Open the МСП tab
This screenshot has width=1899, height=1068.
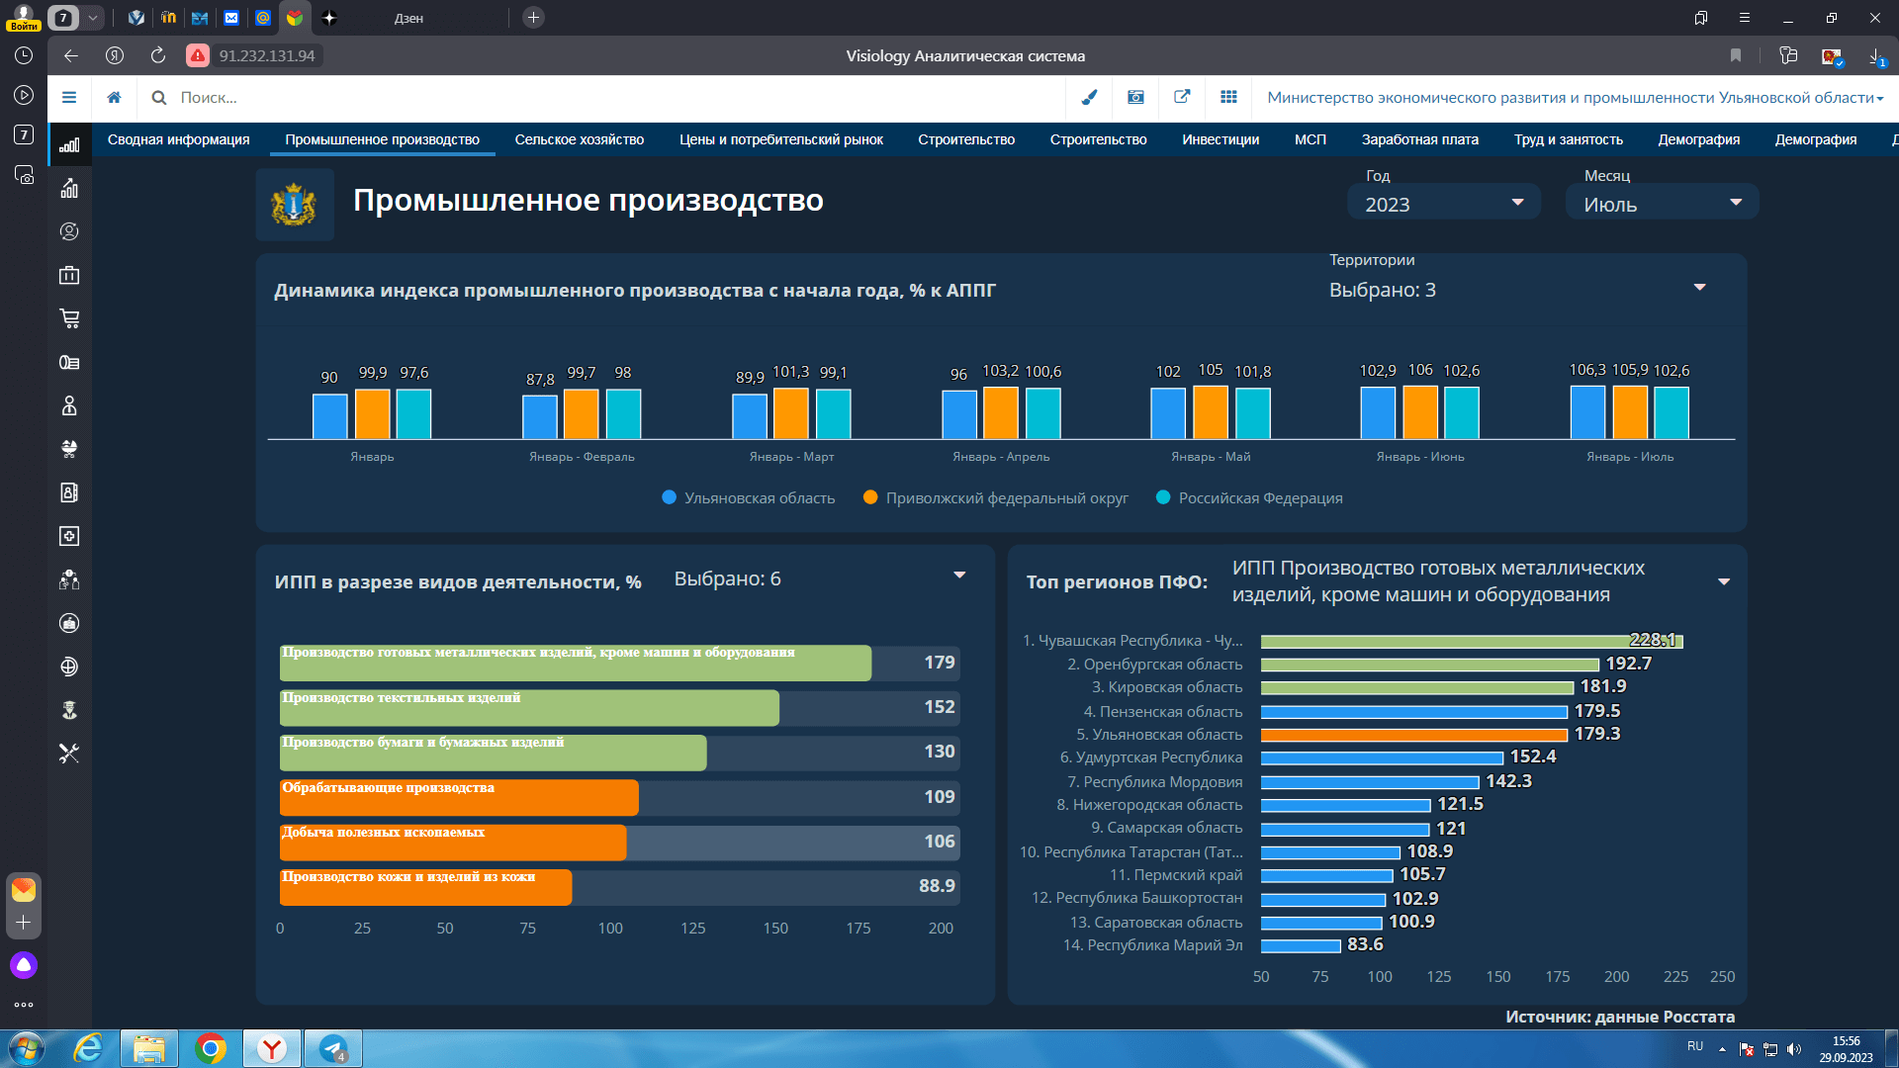point(1311,139)
